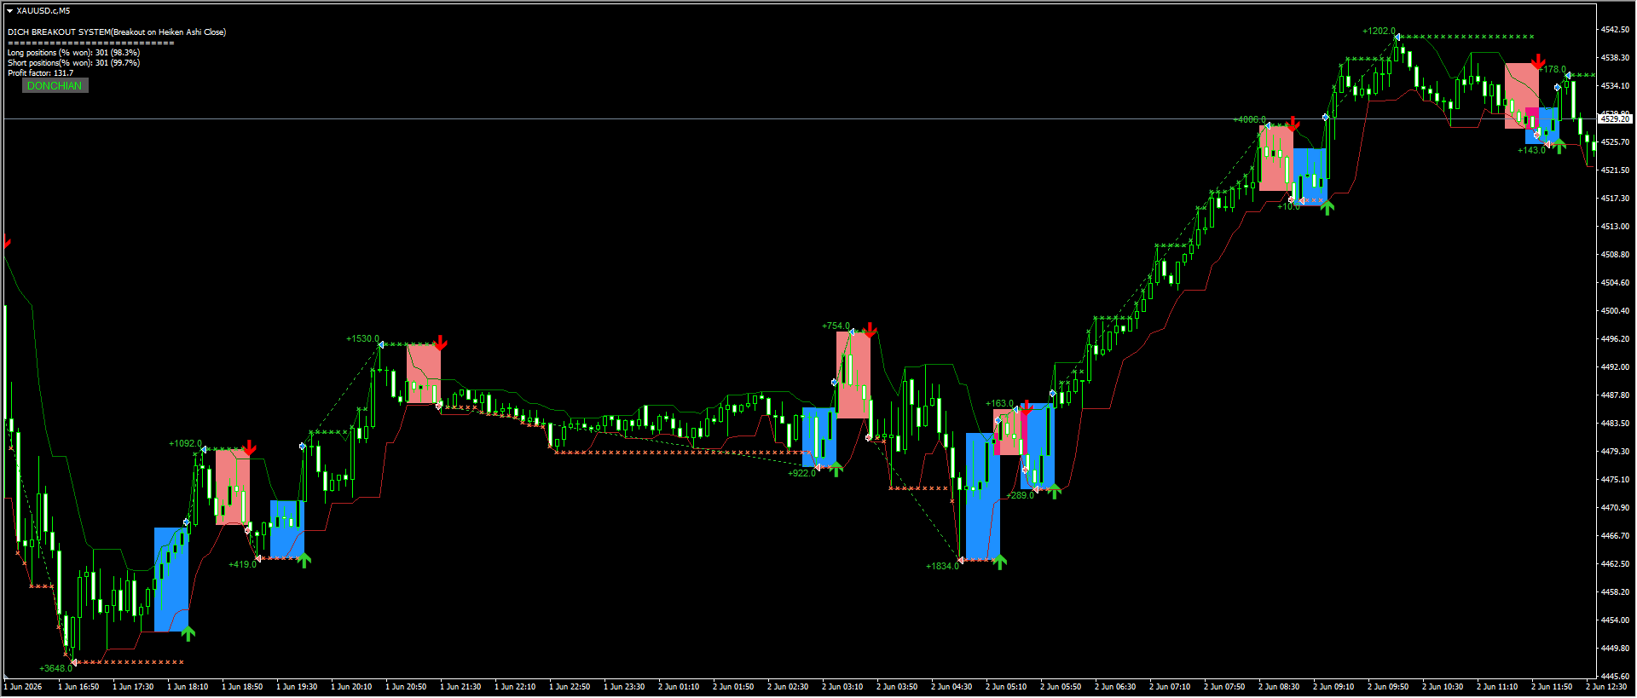The height and width of the screenshot is (698, 1637).
Task: Select the blue buy zone near +1834.0
Action: pyautogui.click(x=982, y=497)
